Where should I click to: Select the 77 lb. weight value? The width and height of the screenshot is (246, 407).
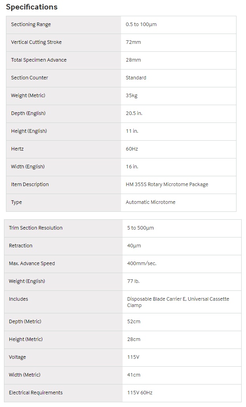(x=133, y=281)
